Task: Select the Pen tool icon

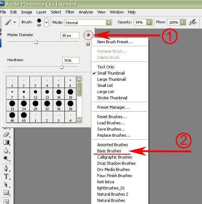Action: [x=6, y=168]
